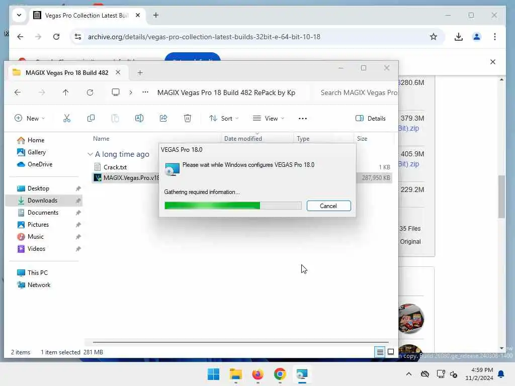This screenshot has height=386, width=515.
Task: Open Chrome tab search dropdown
Action: tap(19, 16)
